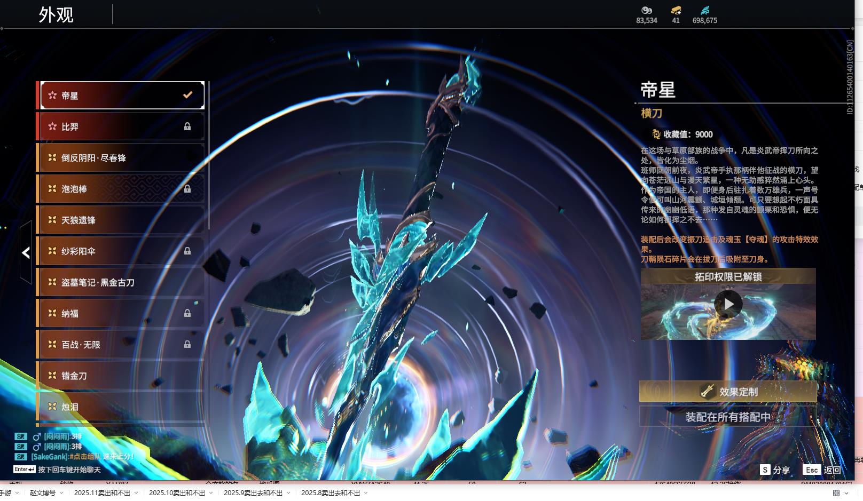Screen dimensions: 863x501
Task: Click the 装配在所有搭配中 button
Action: pyautogui.click(x=728, y=417)
